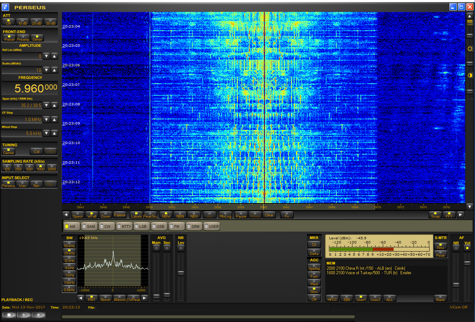The height and width of the screenshot is (322, 475).
Task: Toggle the Dither front-end option
Action: pyautogui.click(x=37, y=38)
